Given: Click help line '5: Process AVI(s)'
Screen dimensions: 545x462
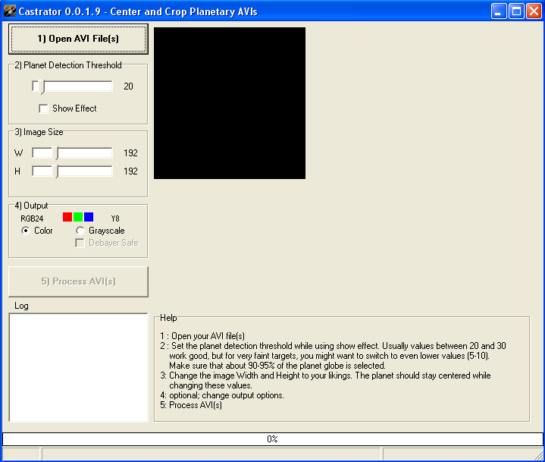Looking at the screenshot, I should 191,405.
